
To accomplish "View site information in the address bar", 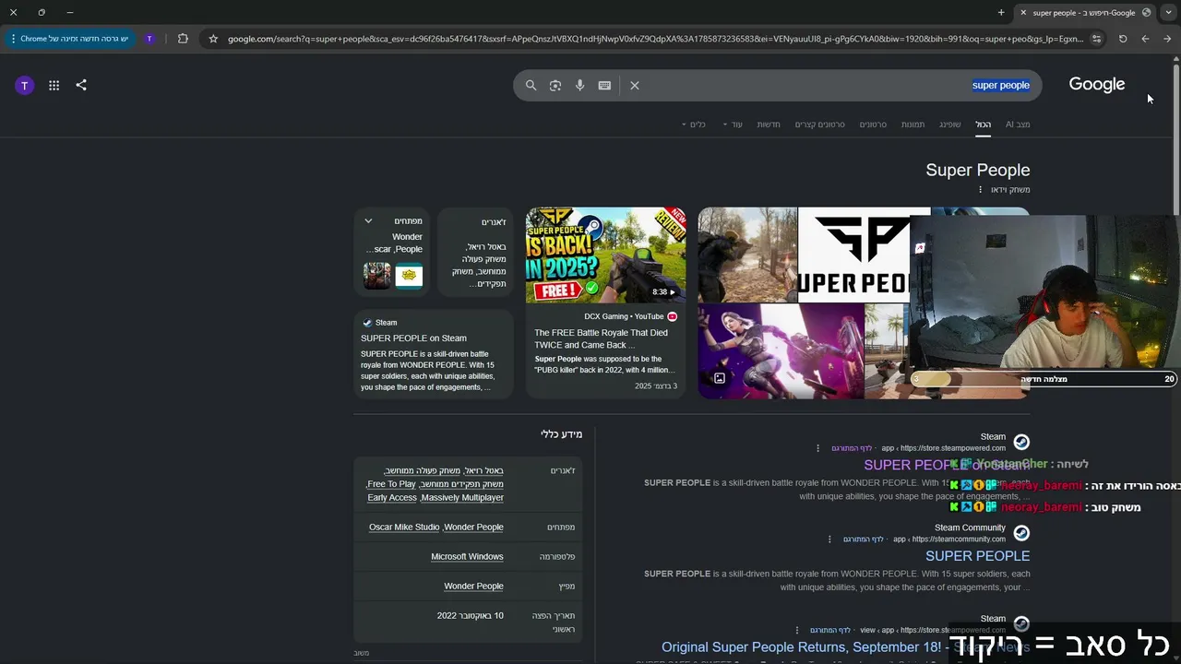I will [1096, 39].
